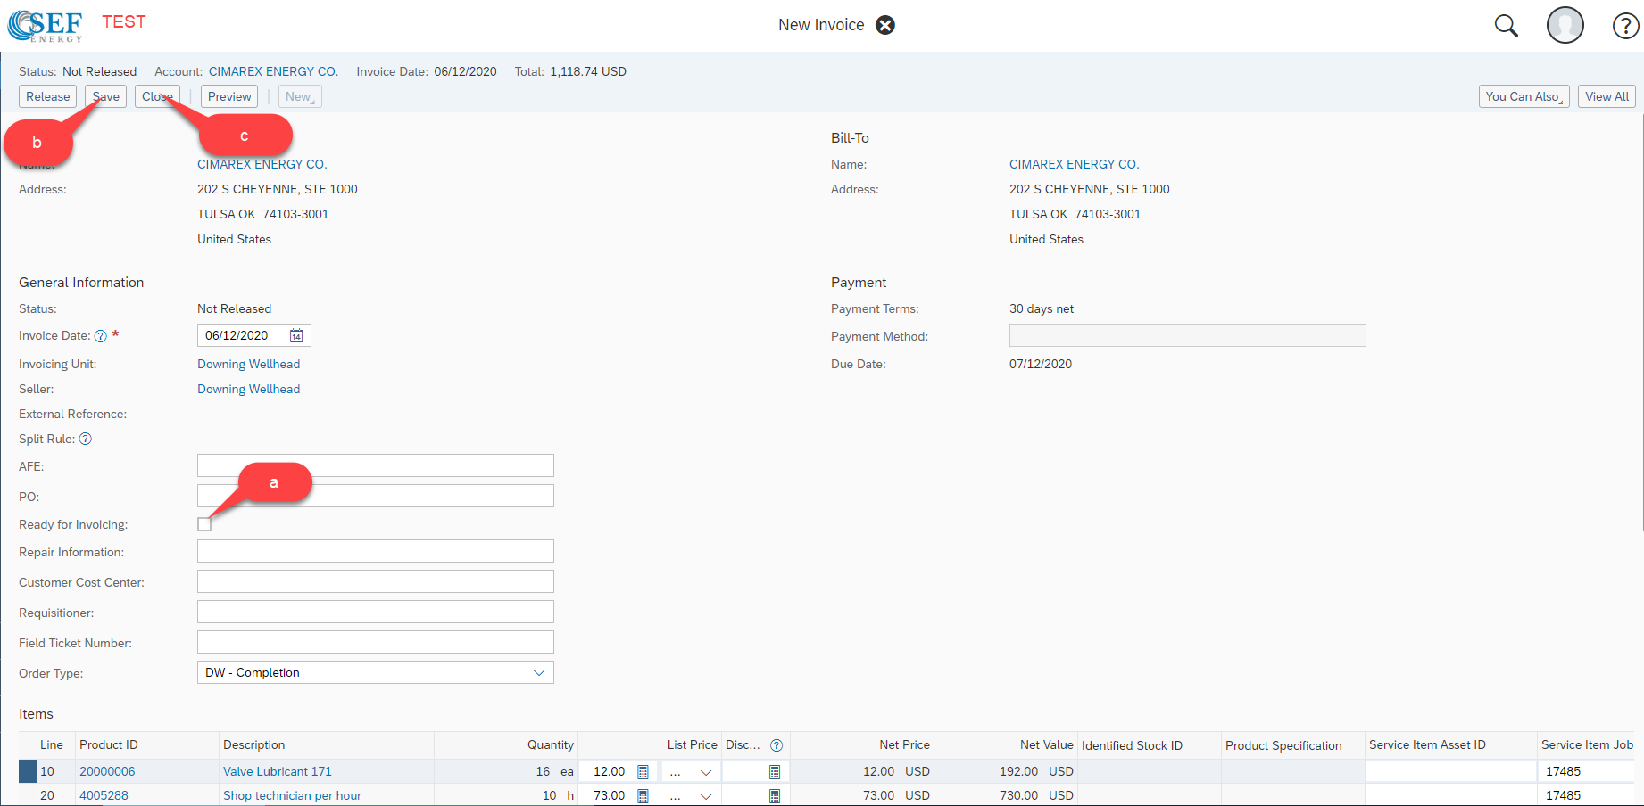Focus the Repair Information field
The height and width of the screenshot is (806, 1644).
click(x=375, y=551)
